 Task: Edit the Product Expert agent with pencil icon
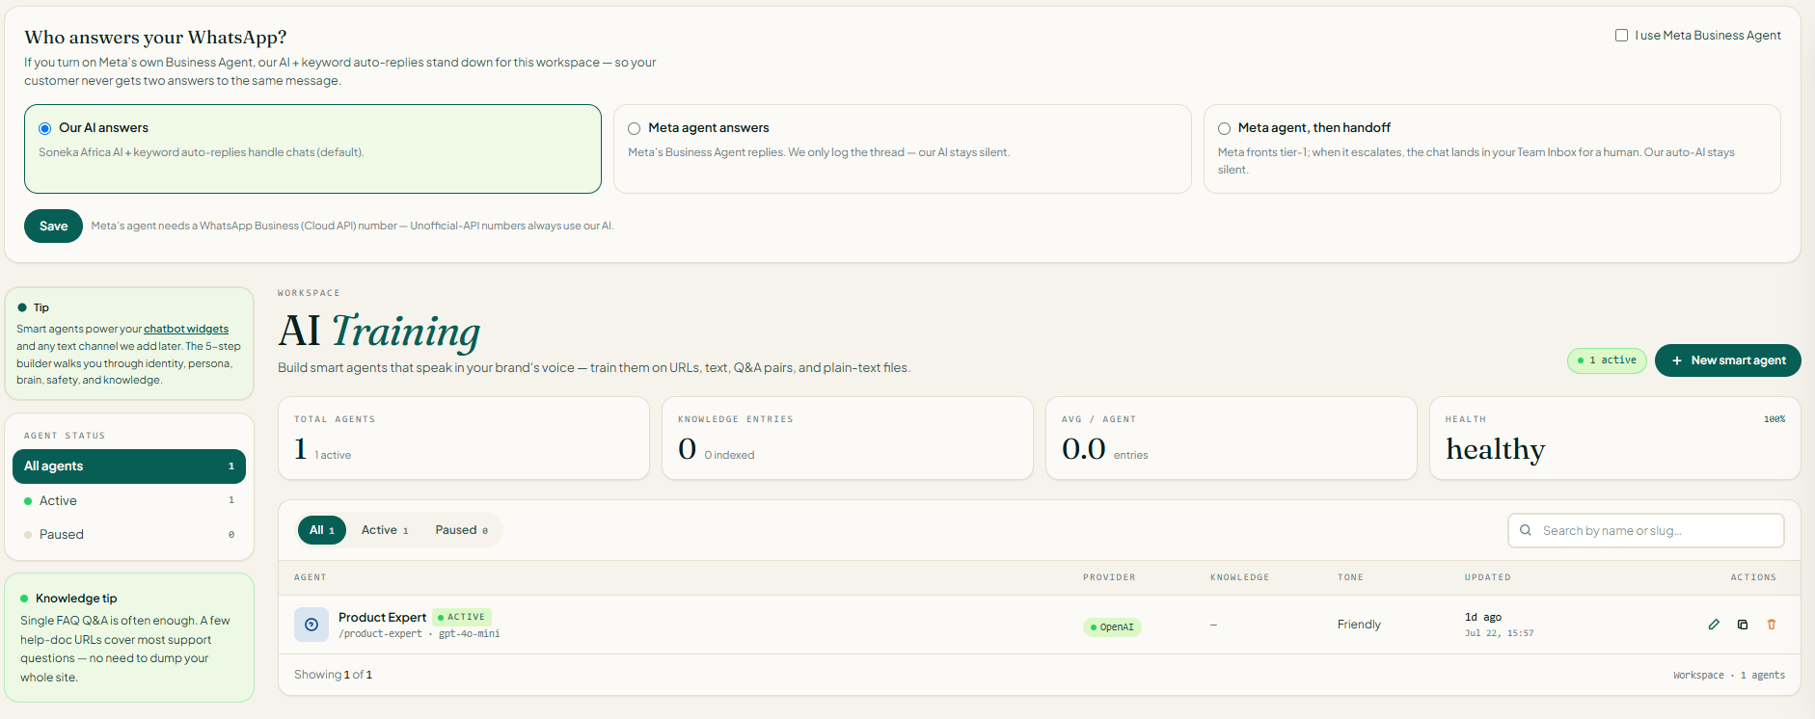click(x=1714, y=625)
